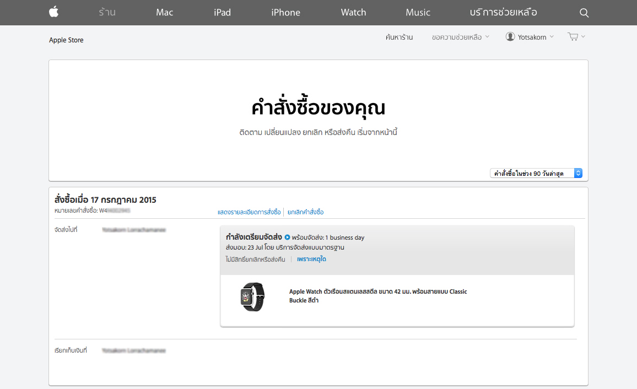Screen dimensions: 637x389
Task: Open the ร้าน store menu item
Action: [107, 12]
